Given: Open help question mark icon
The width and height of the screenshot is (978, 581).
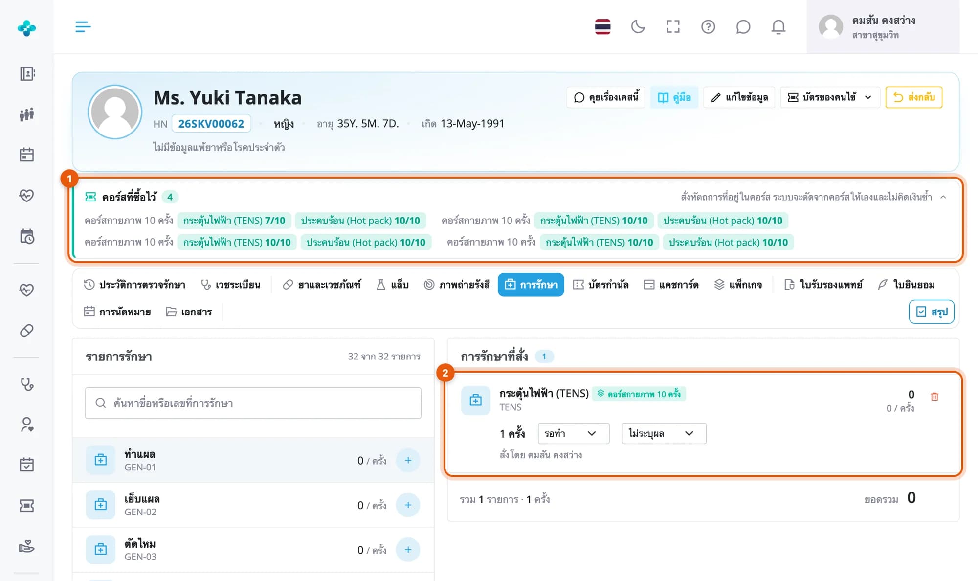Looking at the screenshot, I should pos(708,26).
